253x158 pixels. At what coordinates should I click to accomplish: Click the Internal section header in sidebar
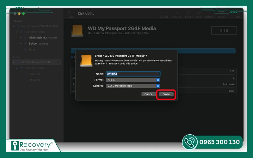17,21
